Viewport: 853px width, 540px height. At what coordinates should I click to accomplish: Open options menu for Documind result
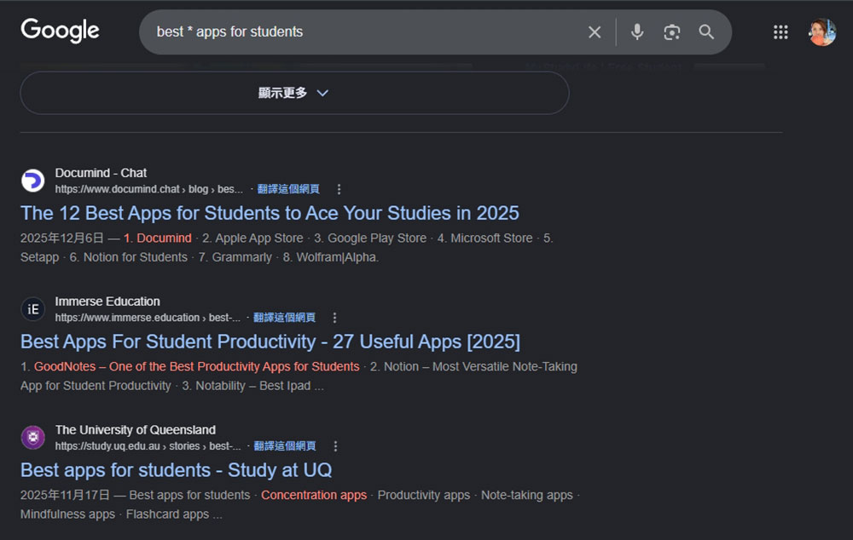339,189
